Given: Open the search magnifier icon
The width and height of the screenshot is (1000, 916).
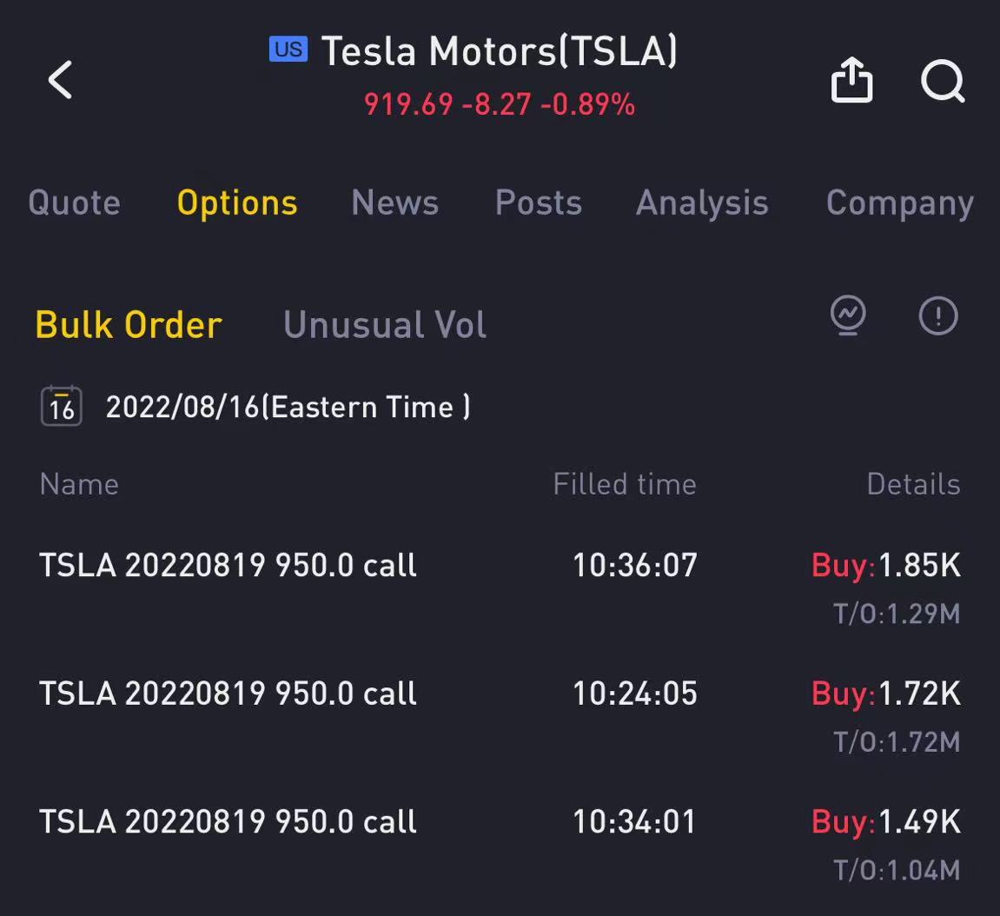Looking at the screenshot, I should 943,81.
